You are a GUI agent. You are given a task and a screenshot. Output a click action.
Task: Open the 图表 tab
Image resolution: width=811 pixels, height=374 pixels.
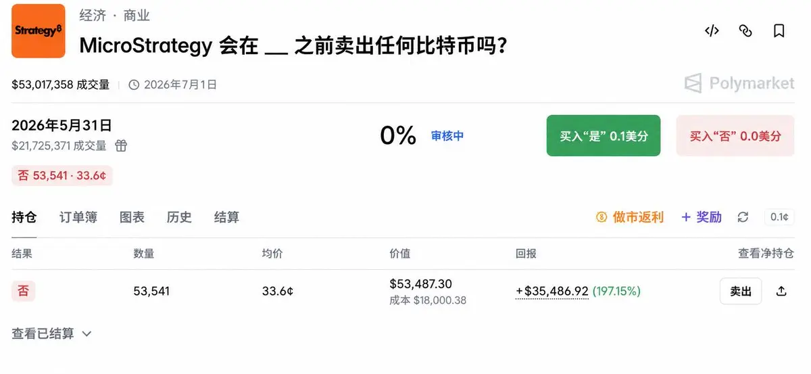tap(132, 217)
